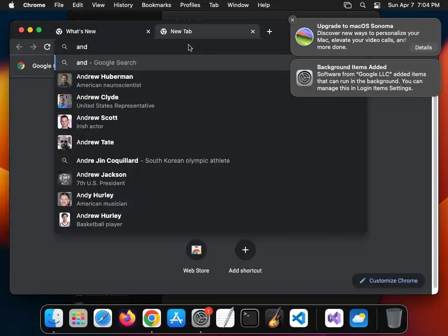
Task: Click Customize Chrome button
Action: tap(388, 280)
